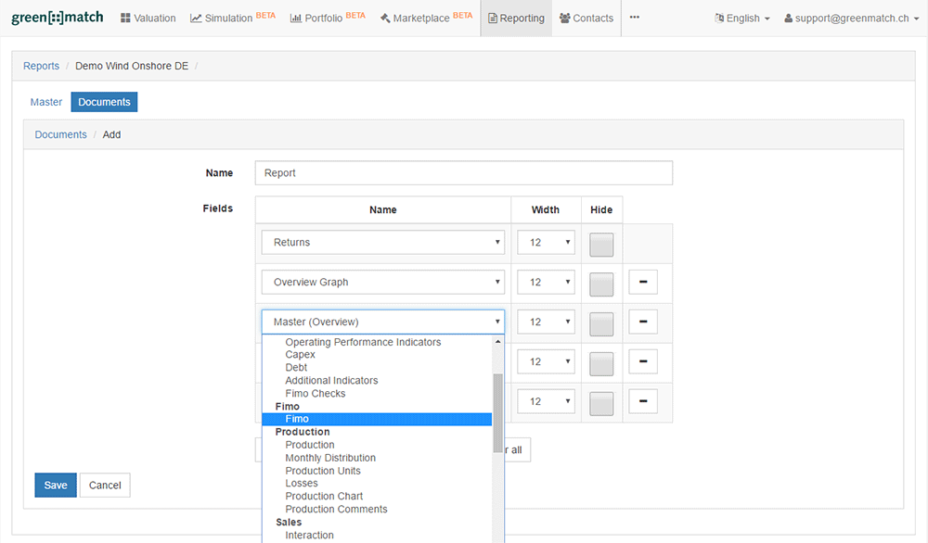Expand the English language selector
This screenshot has width=928, height=543.
coord(742,19)
